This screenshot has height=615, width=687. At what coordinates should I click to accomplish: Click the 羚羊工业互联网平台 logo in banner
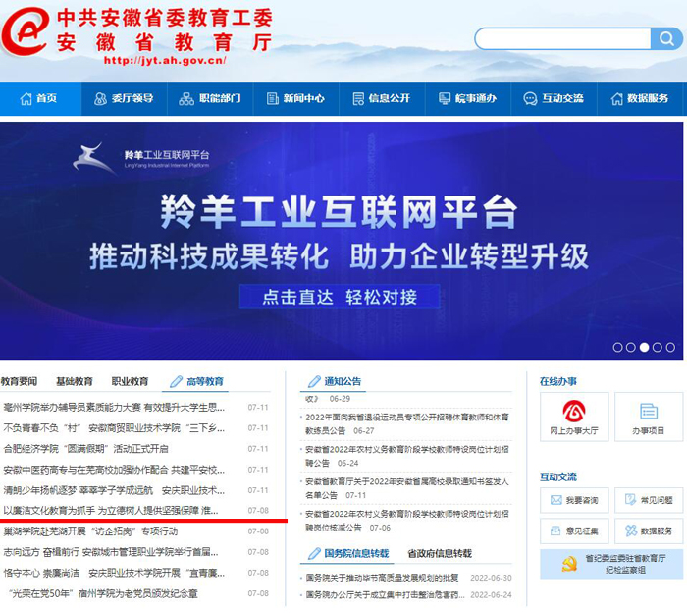point(141,158)
